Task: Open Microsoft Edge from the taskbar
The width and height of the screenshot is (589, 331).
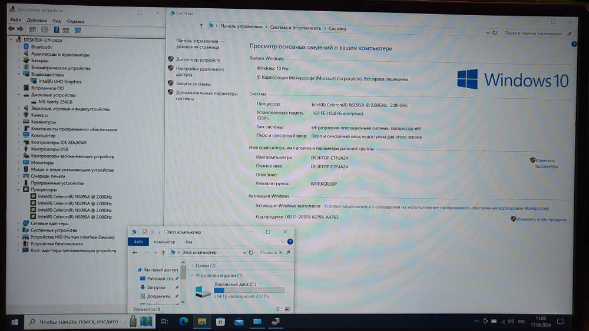Action: [x=184, y=321]
